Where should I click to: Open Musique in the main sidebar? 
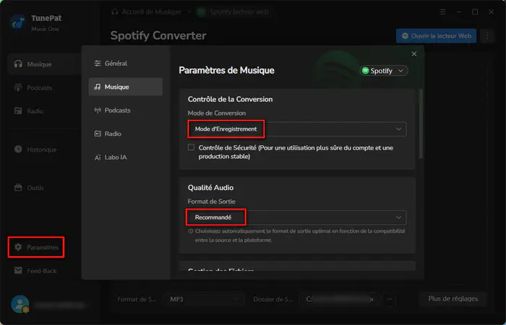45,64
